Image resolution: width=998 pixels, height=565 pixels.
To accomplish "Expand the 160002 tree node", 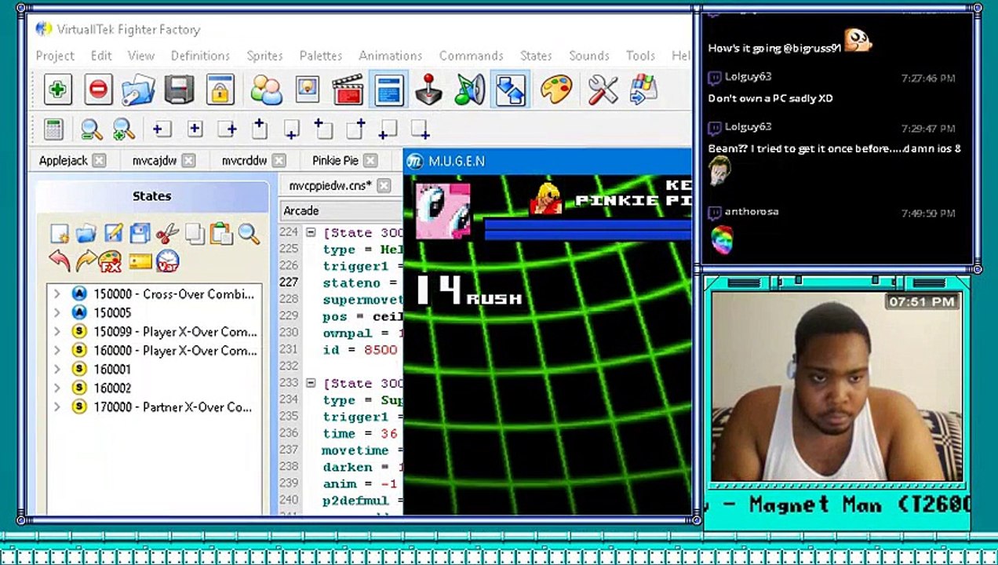I will tap(56, 388).
